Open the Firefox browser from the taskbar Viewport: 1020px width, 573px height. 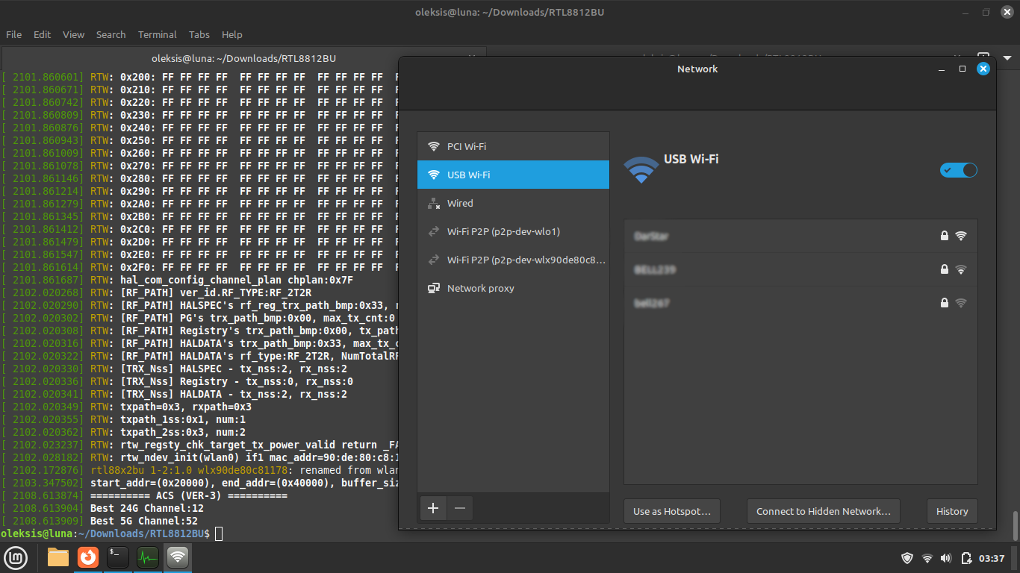(x=87, y=557)
